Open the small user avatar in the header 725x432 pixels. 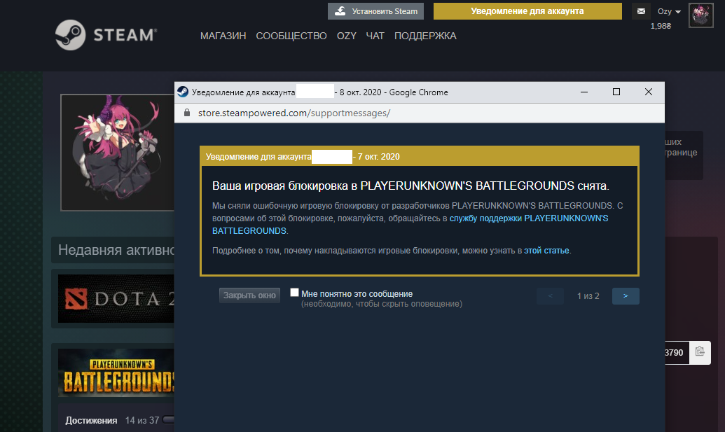tap(701, 15)
